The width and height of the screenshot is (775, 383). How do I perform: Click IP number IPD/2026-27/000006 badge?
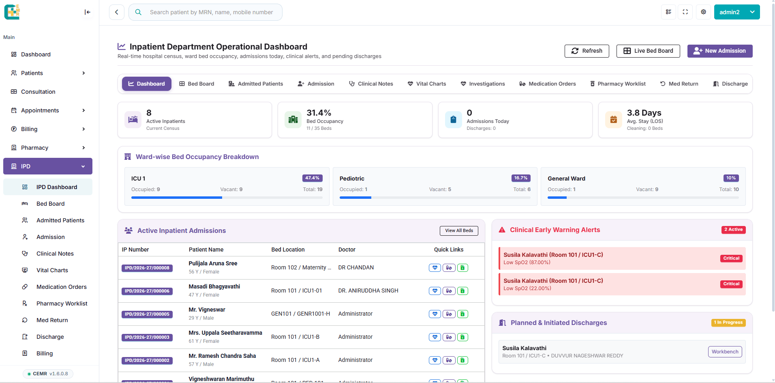(147, 291)
